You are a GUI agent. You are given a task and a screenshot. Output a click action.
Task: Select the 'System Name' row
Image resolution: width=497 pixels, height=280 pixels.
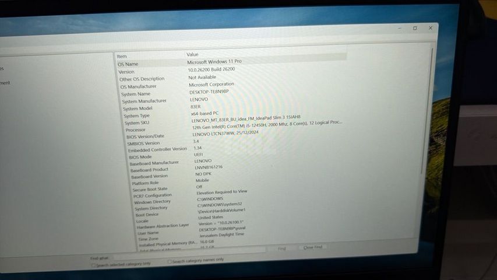(136, 94)
